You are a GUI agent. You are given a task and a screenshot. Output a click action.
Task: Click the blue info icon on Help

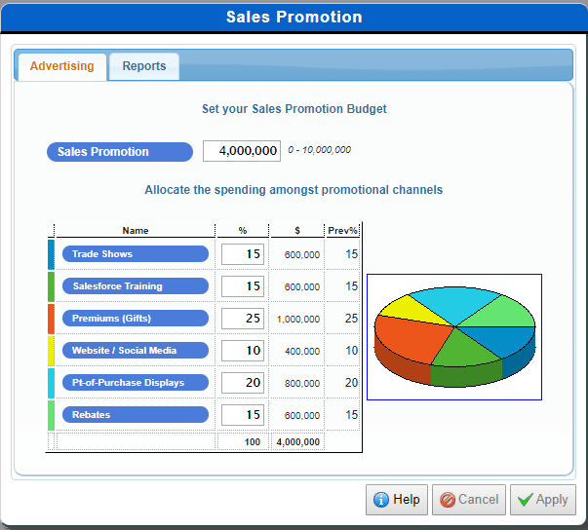tap(381, 500)
